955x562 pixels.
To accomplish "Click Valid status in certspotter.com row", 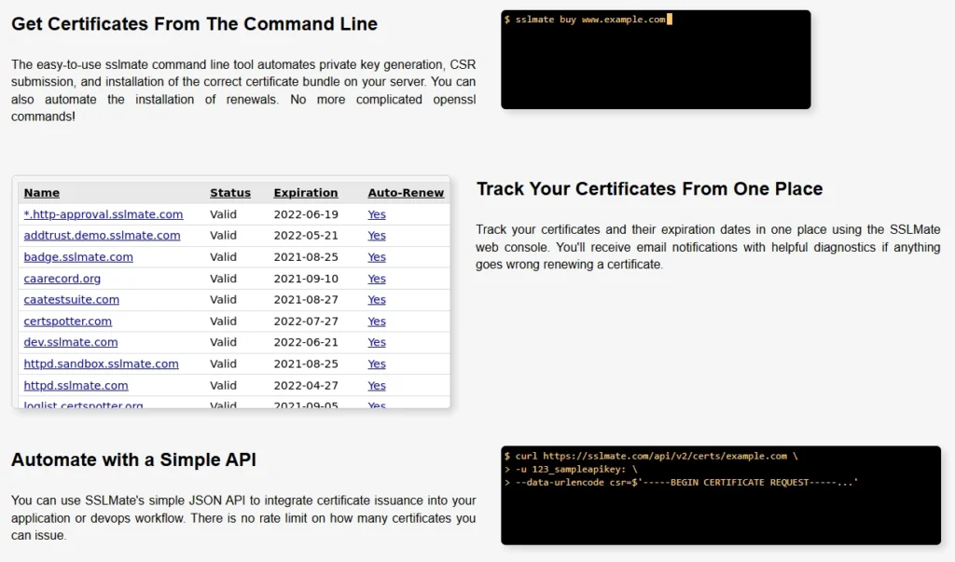I will [x=223, y=321].
